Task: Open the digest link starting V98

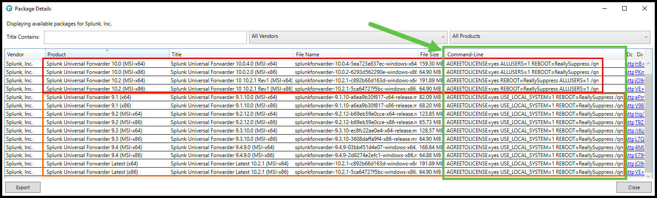Action: (640, 106)
